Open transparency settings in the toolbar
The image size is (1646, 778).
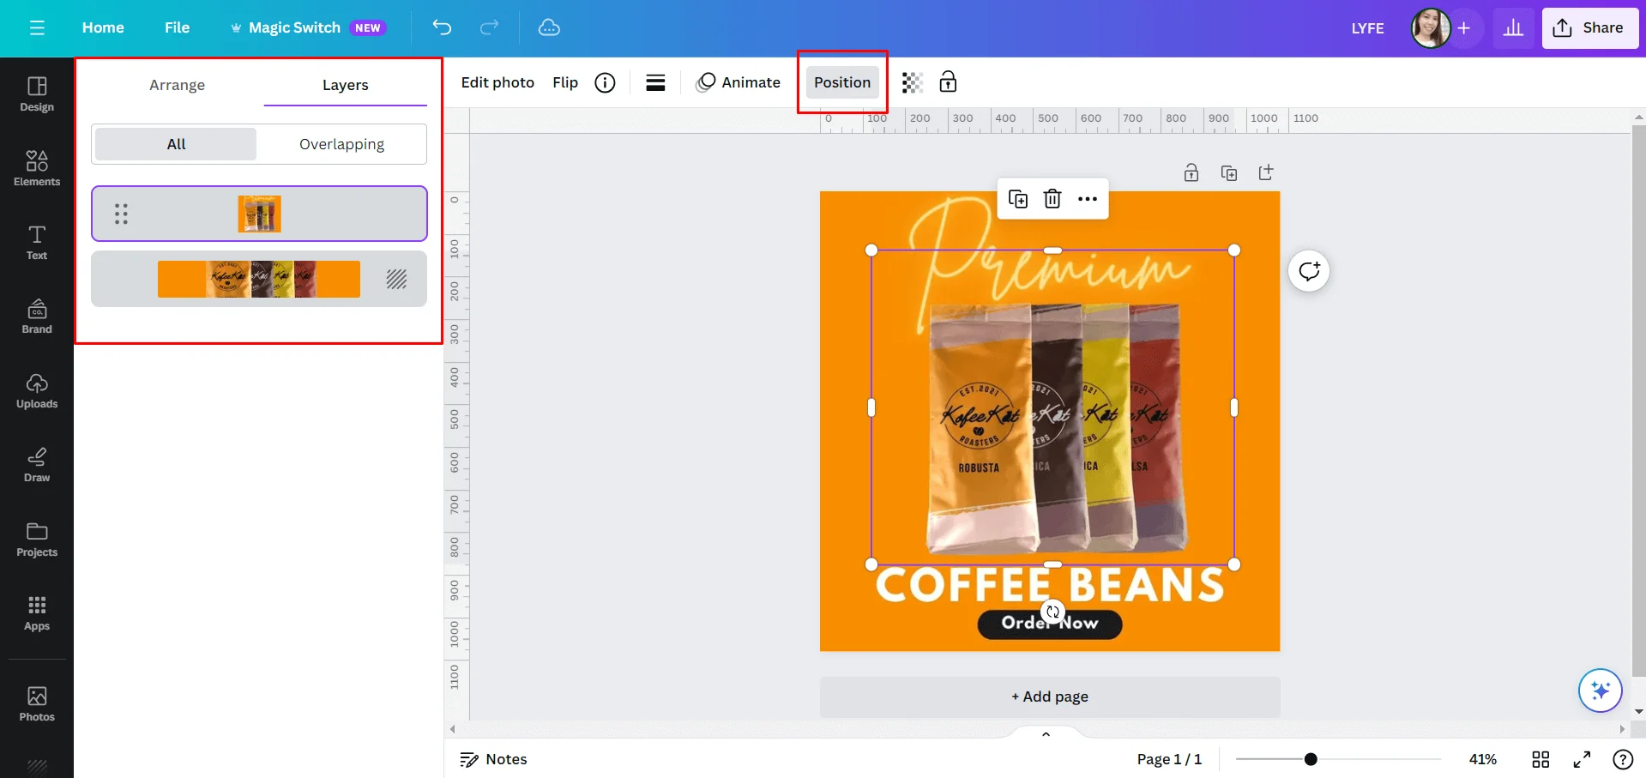[x=911, y=82]
